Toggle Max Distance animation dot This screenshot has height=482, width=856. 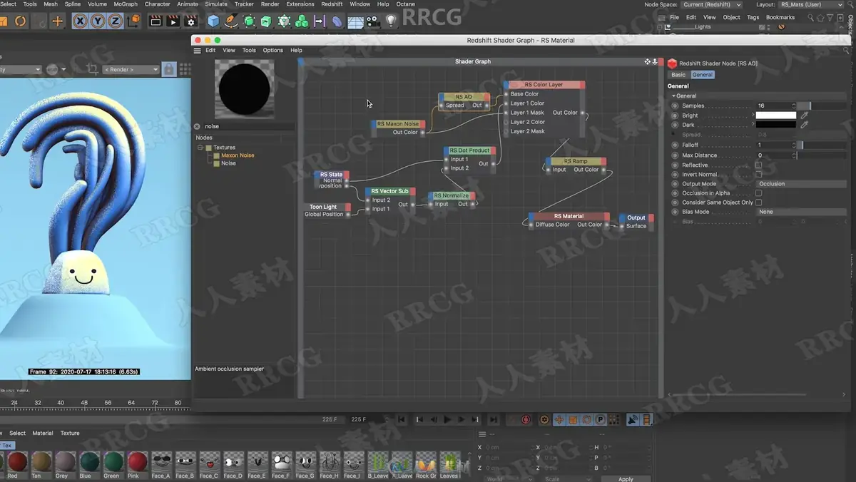click(x=675, y=155)
